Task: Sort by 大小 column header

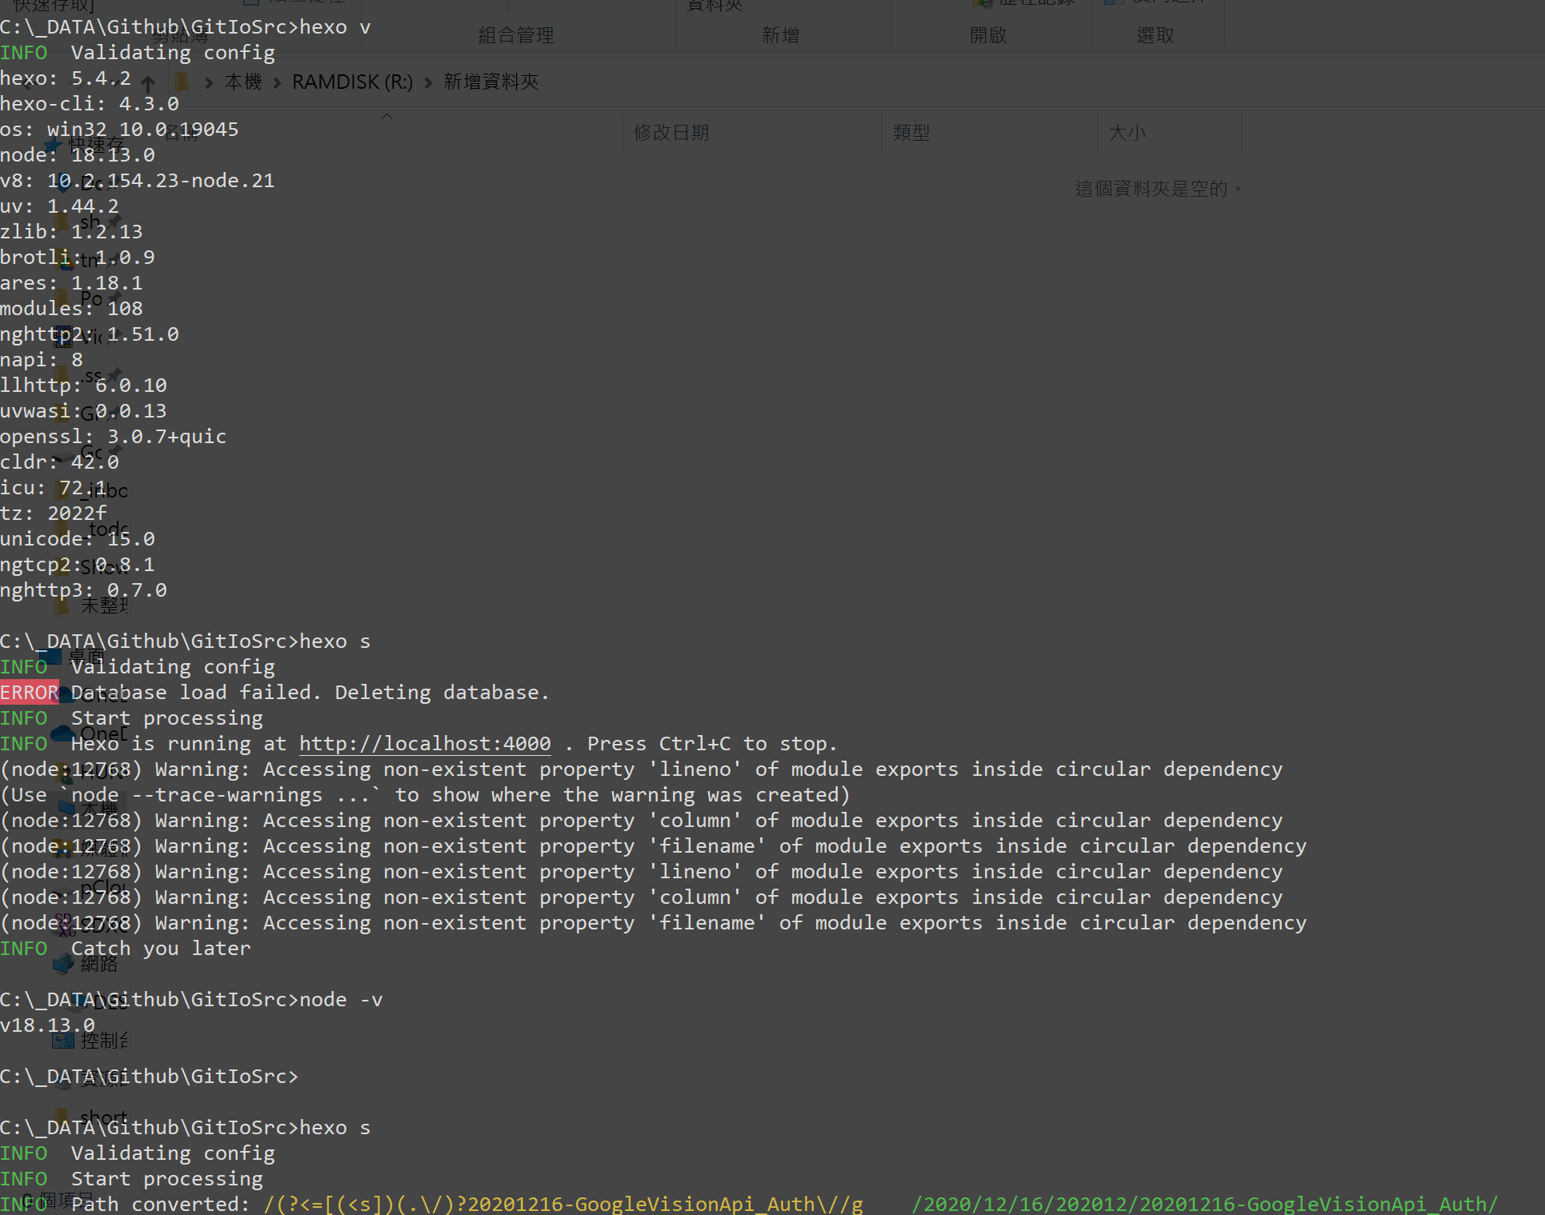Action: tap(1127, 133)
